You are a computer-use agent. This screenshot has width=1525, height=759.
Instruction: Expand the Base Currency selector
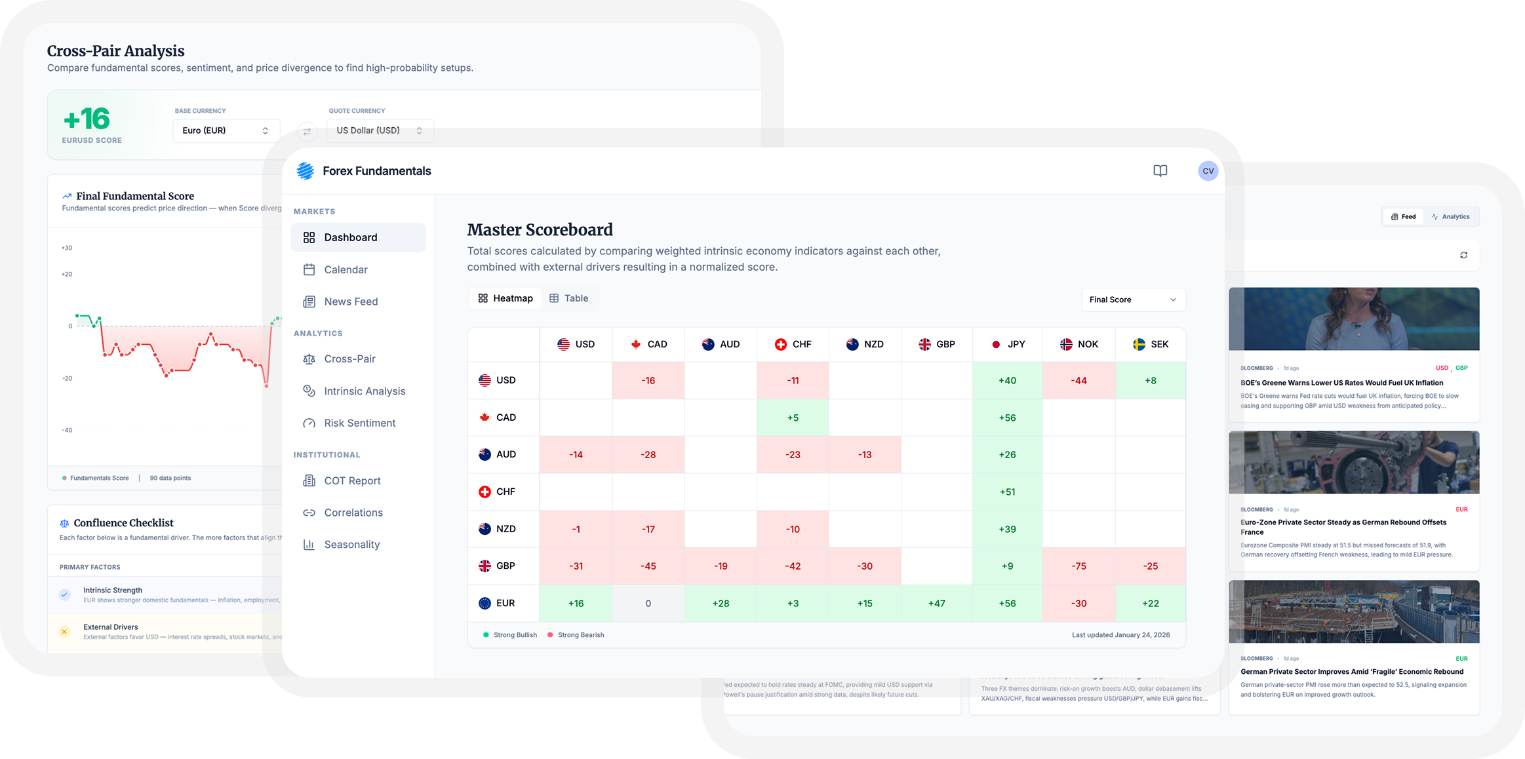tap(226, 130)
